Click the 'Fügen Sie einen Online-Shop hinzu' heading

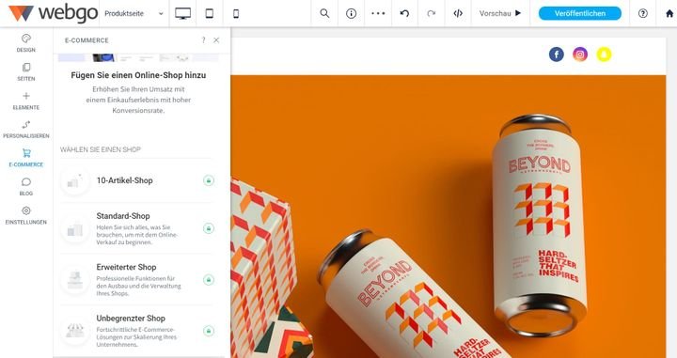coord(138,75)
